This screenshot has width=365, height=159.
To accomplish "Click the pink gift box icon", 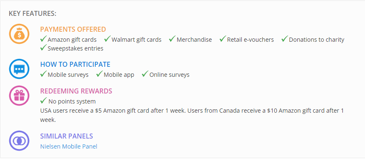I will coord(19,96).
